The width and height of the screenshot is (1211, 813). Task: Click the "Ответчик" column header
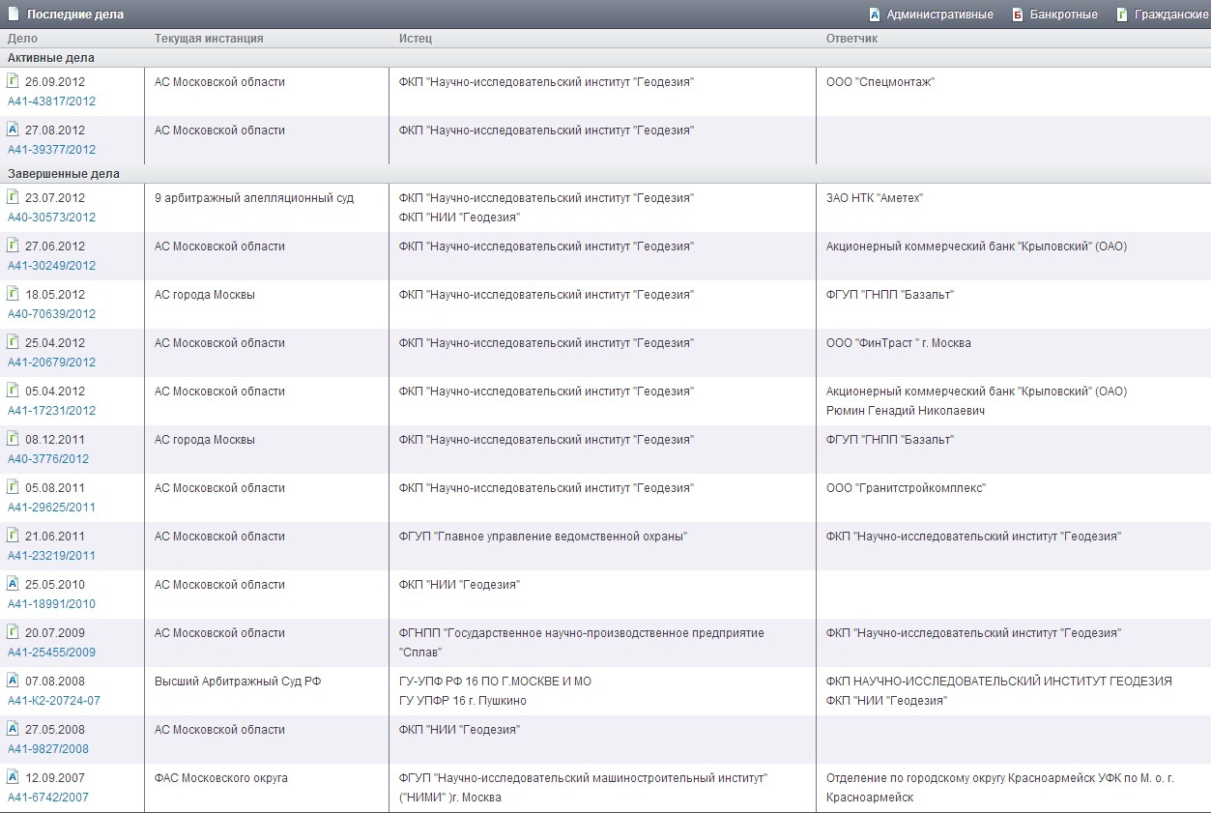tap(852, 39)
